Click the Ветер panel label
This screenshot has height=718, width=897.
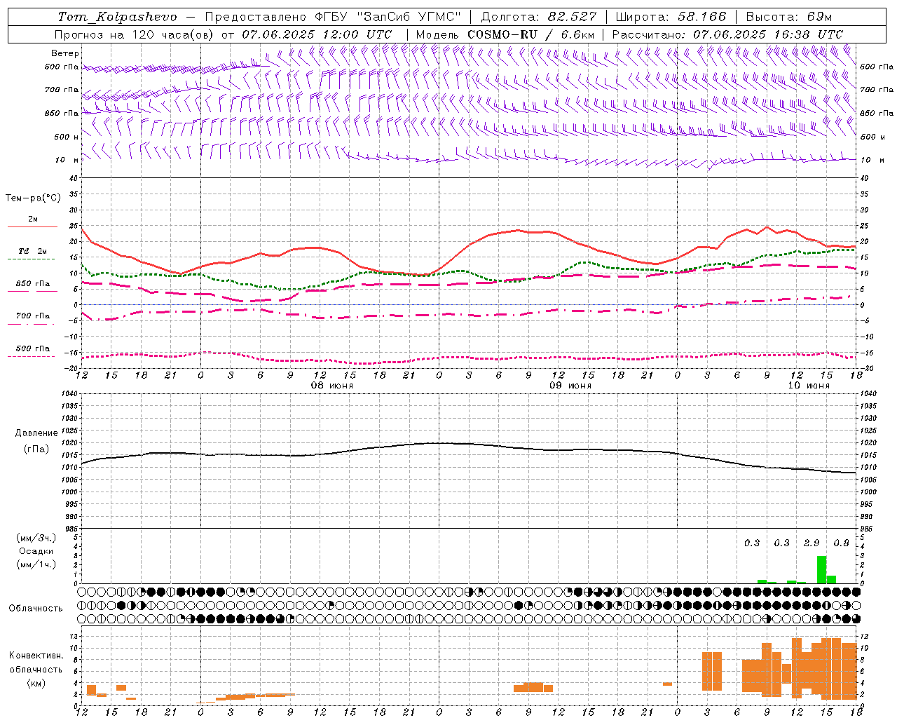coord(64,53)
